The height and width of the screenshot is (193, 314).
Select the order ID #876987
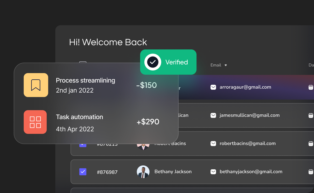click(x=107, y=172)
